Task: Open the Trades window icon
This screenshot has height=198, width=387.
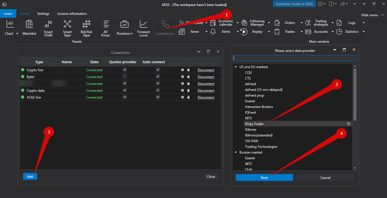Action: [x=278, y=32]
